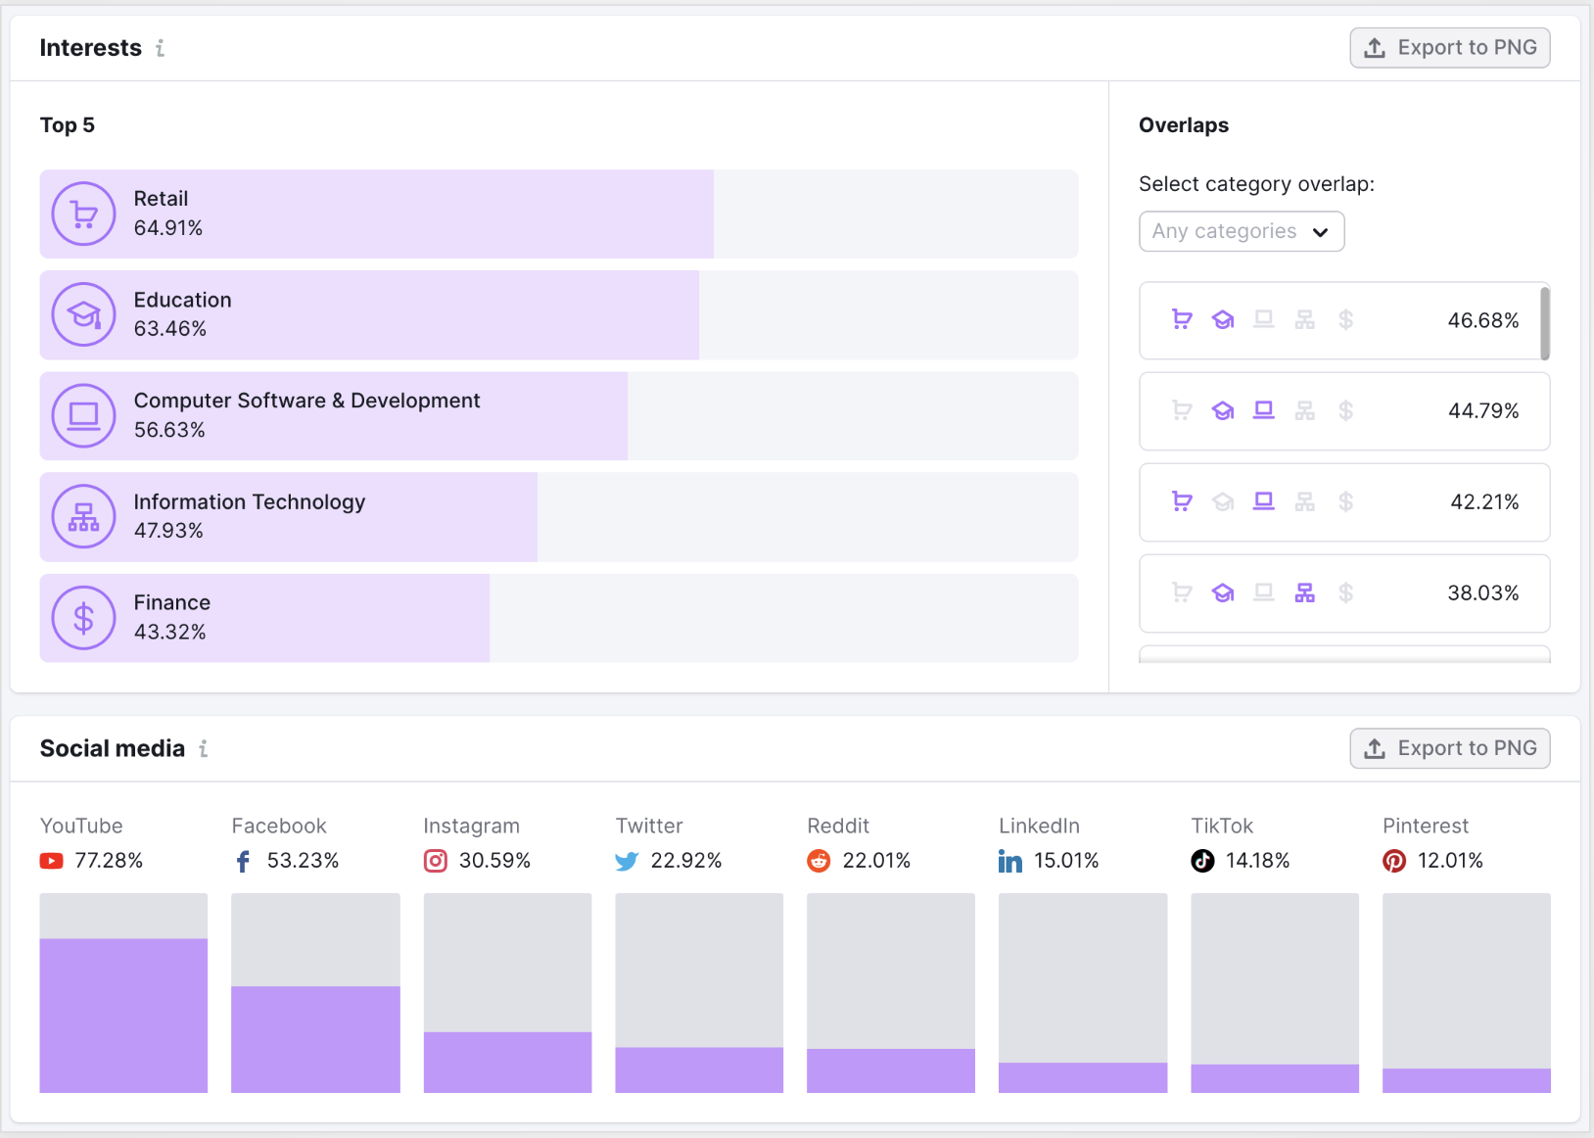
Task: Click the 46.68% overlap value
Action: point(1483,320)
